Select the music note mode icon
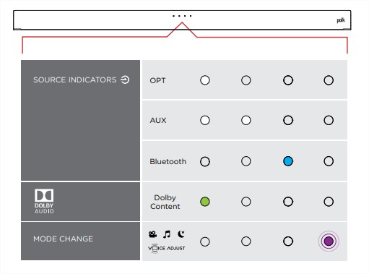The image size is (369, 274). point(167,234)
